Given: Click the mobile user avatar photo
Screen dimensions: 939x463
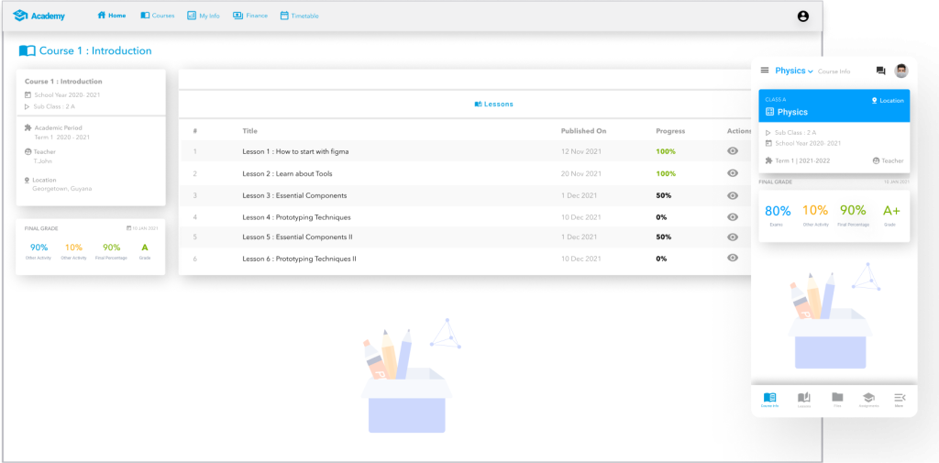Looking at the screenshot, I should click(x=900, y=71).
